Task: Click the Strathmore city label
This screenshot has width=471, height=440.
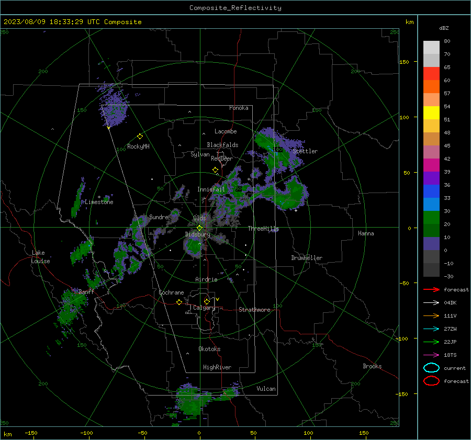Action: click(254, 310)
